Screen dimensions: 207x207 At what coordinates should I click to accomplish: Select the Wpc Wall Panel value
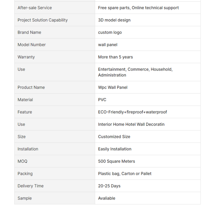coord(113,87)
